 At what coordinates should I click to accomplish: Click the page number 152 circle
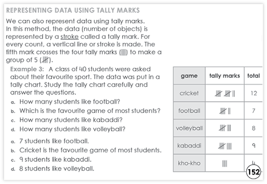tap(254, 172)
